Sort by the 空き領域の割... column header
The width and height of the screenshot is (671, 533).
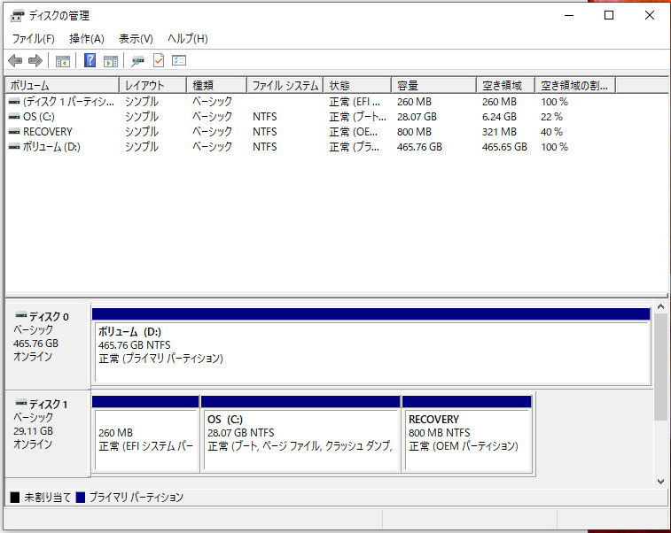pos(575,86)
